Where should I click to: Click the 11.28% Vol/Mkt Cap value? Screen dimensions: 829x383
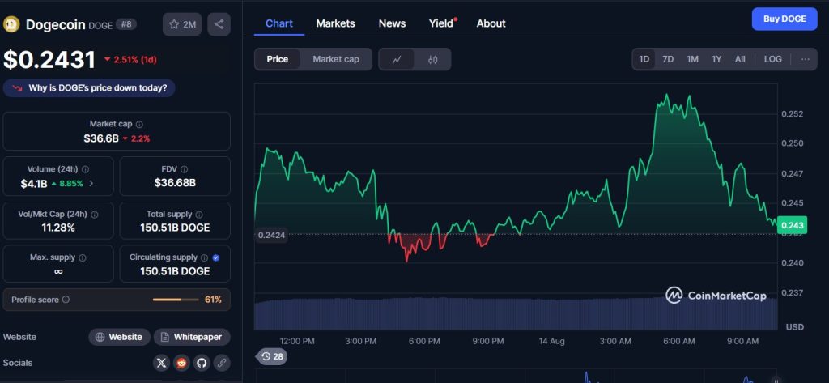(58, 228)
